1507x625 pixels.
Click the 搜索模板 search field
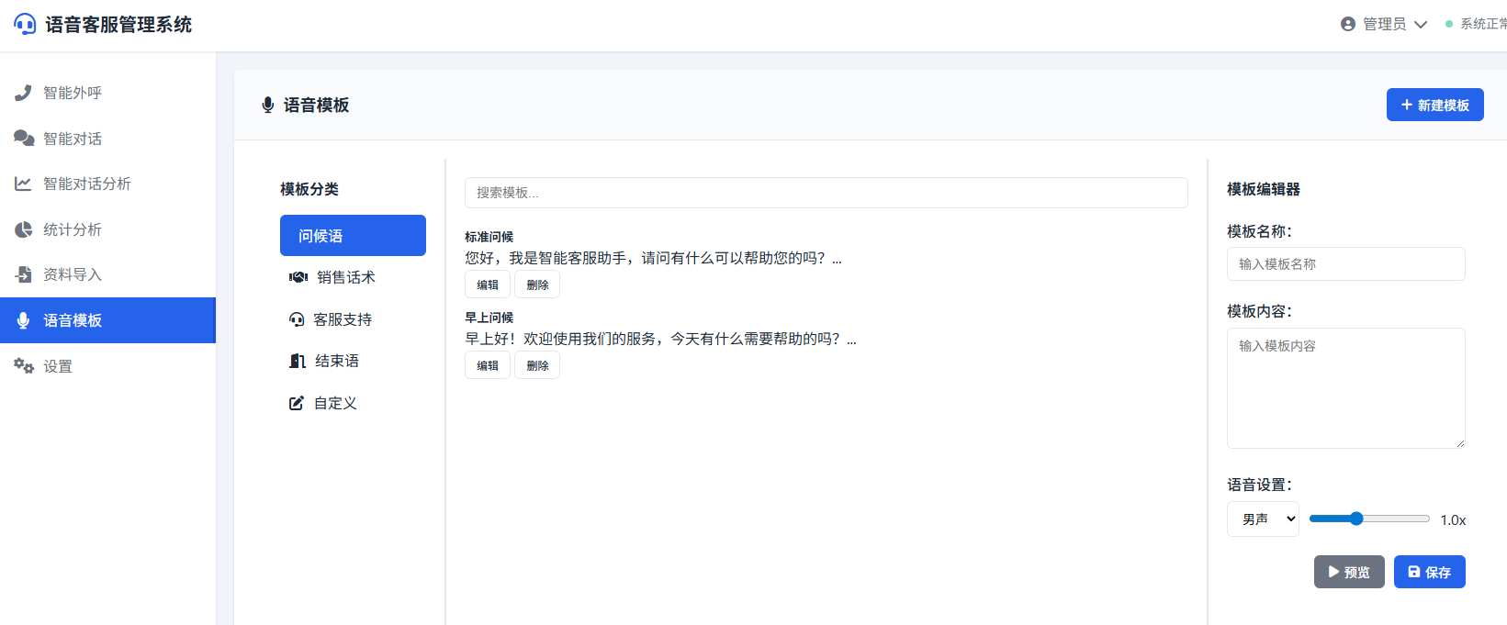[x=826, y=193]
